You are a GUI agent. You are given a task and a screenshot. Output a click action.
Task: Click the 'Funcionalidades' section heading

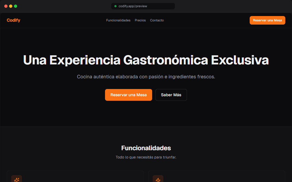(x=146, y=148)
